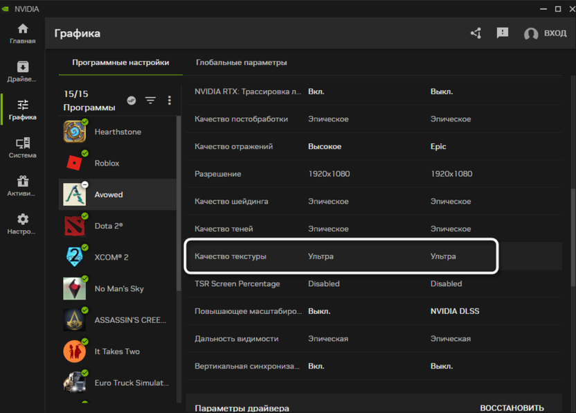This screenshot has height=413, width=576.
Task: Toggle the optimize-all checkmark icon
Action: [x=132, y=100]
